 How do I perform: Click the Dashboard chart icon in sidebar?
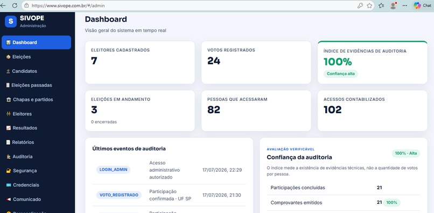tap(9, 42)
